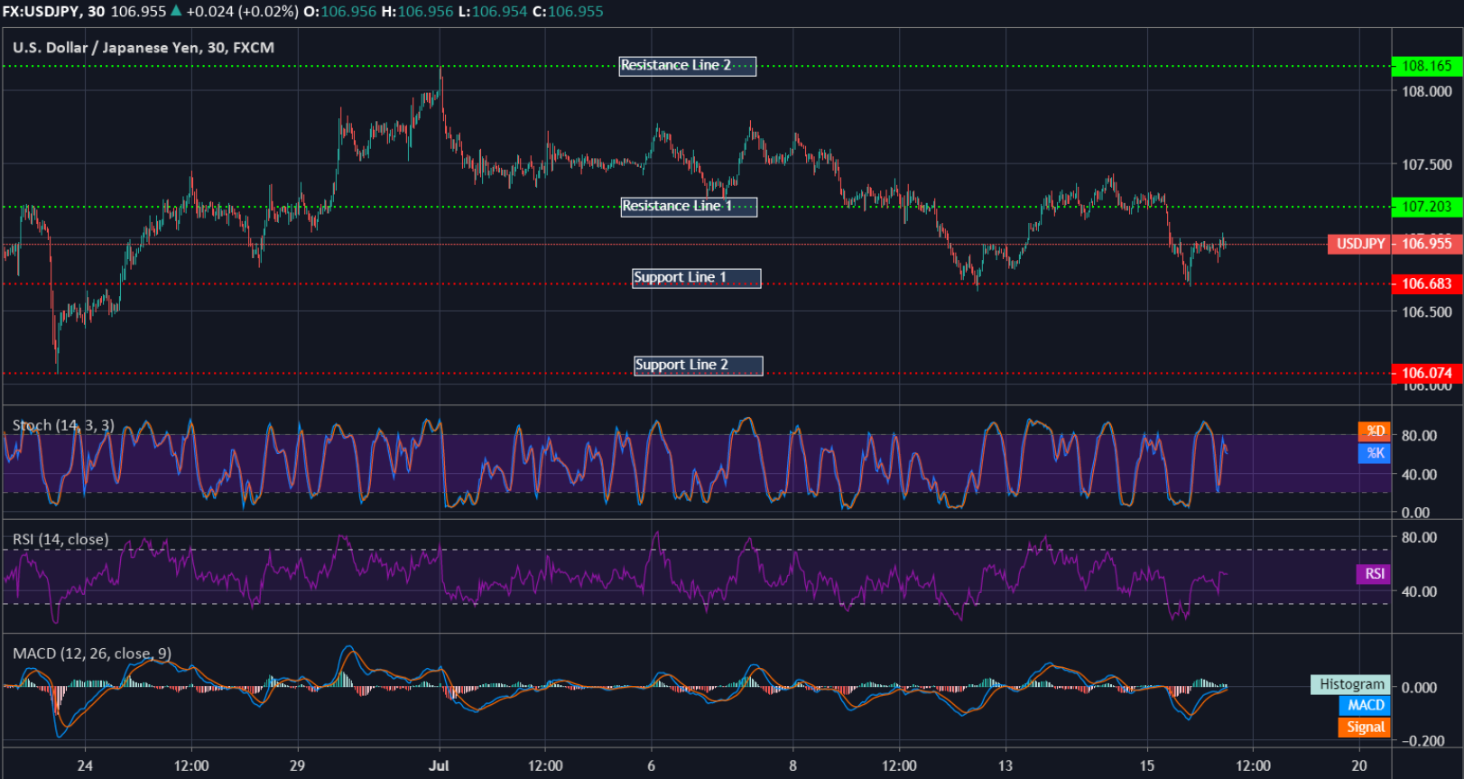Select the Support Line 2 label
This screenshot has width=1464, height=779.
[698, 366]
